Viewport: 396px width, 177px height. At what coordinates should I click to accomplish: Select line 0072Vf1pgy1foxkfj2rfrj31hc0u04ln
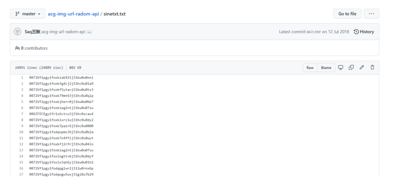[61, 144]
